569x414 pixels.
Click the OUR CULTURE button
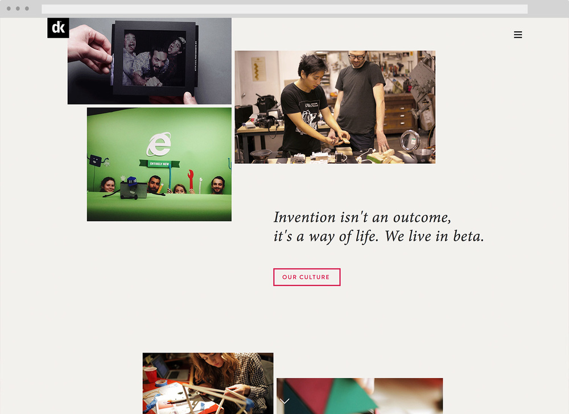click(307, 277)
